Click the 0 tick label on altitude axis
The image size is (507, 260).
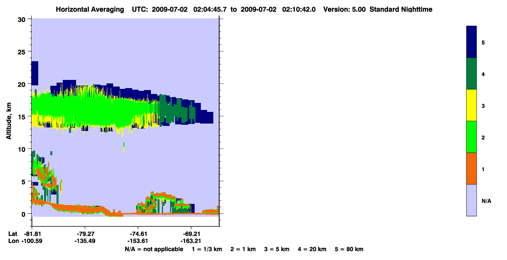[24, 214]
